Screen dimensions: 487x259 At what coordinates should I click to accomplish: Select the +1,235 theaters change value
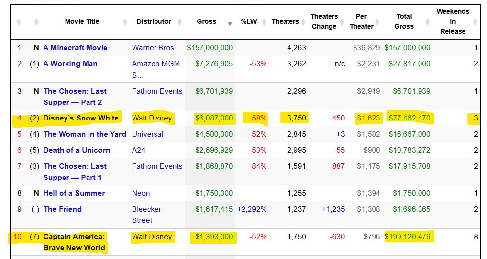(333, 209)
